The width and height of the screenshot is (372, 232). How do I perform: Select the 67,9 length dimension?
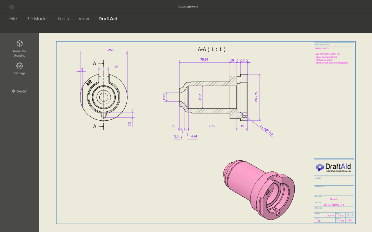coord(212,126)
